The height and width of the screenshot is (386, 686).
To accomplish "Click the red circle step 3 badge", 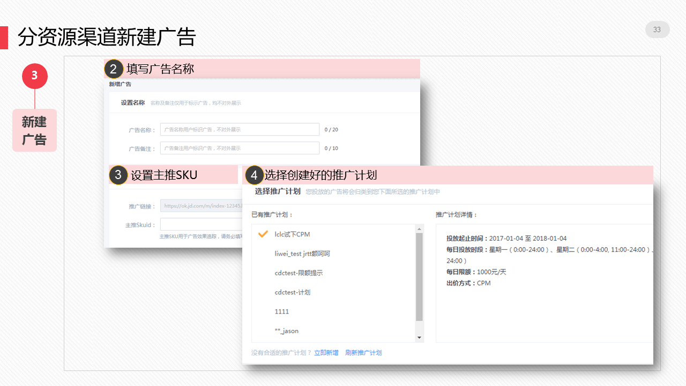I will click(35, 76).
